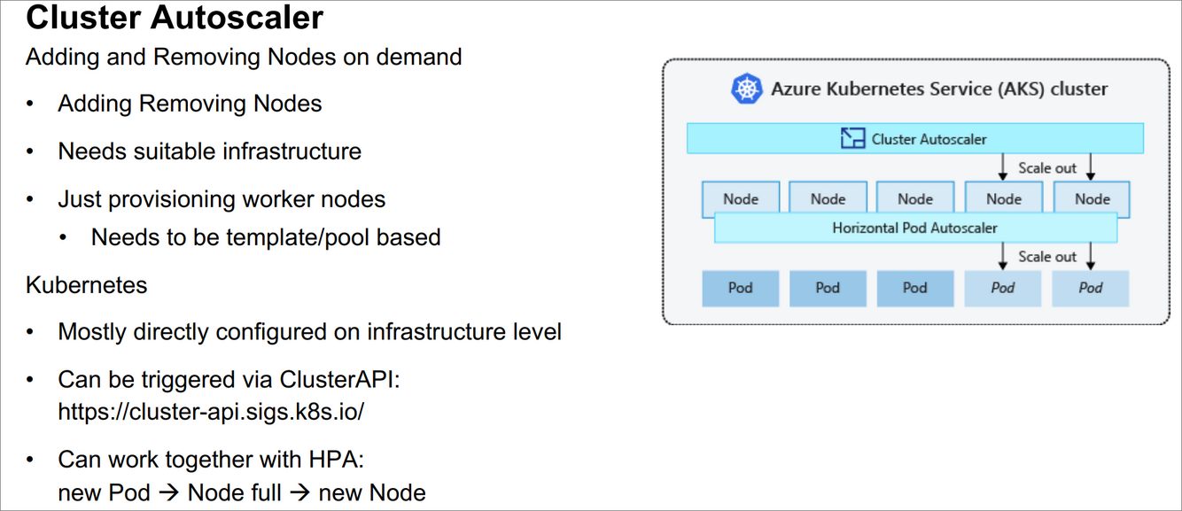Select the line "new Pod → Node full → new Node"
The image size is (1182, 511).
242,492
